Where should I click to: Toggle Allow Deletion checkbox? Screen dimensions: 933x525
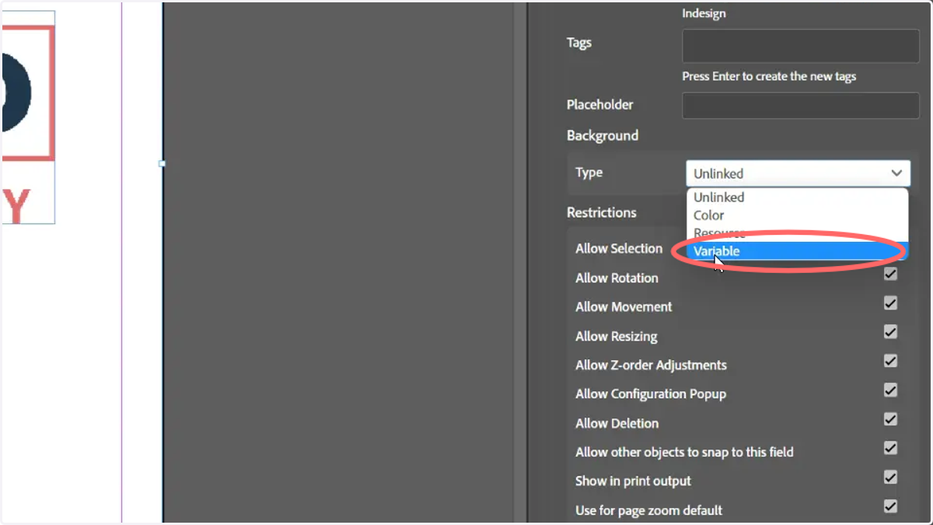coord(890,419)
